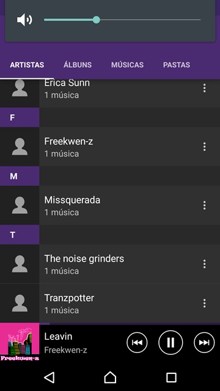This screenshot has width=220, height=391.
Task: Open artist Freekwen-z
Action: tap(110, 147)
